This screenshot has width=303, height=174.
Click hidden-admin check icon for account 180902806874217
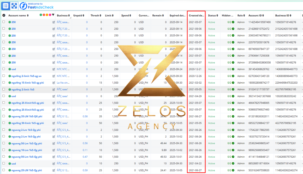233,83
